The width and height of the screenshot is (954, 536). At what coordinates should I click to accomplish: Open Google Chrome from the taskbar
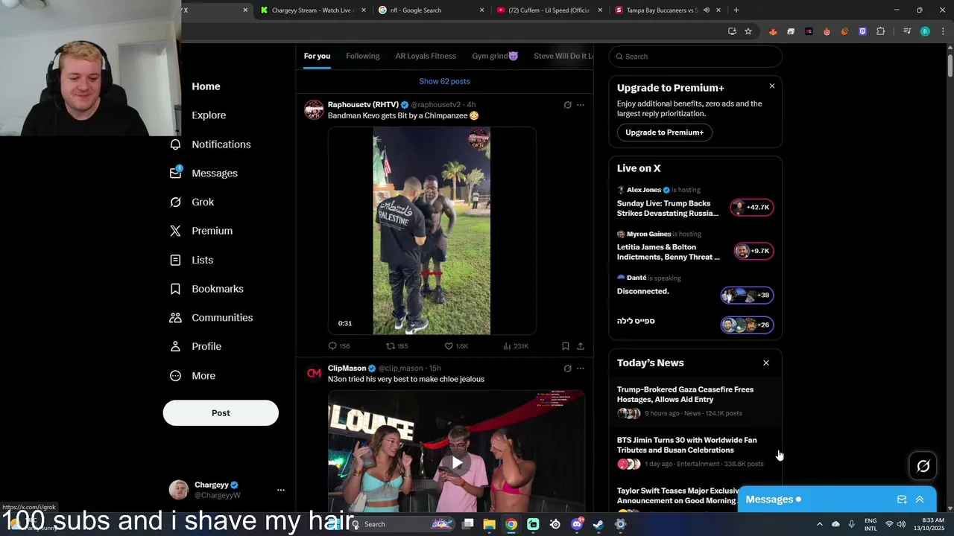(x=511, y=524)
